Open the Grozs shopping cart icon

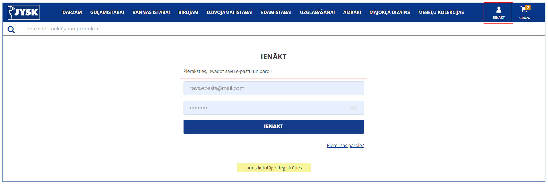tap(525, 13)
